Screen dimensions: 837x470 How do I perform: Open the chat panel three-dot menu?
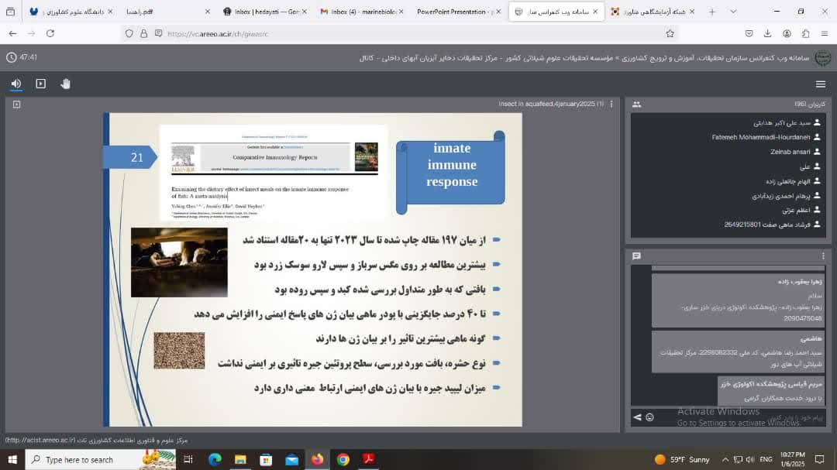click(x=823, y=256)
